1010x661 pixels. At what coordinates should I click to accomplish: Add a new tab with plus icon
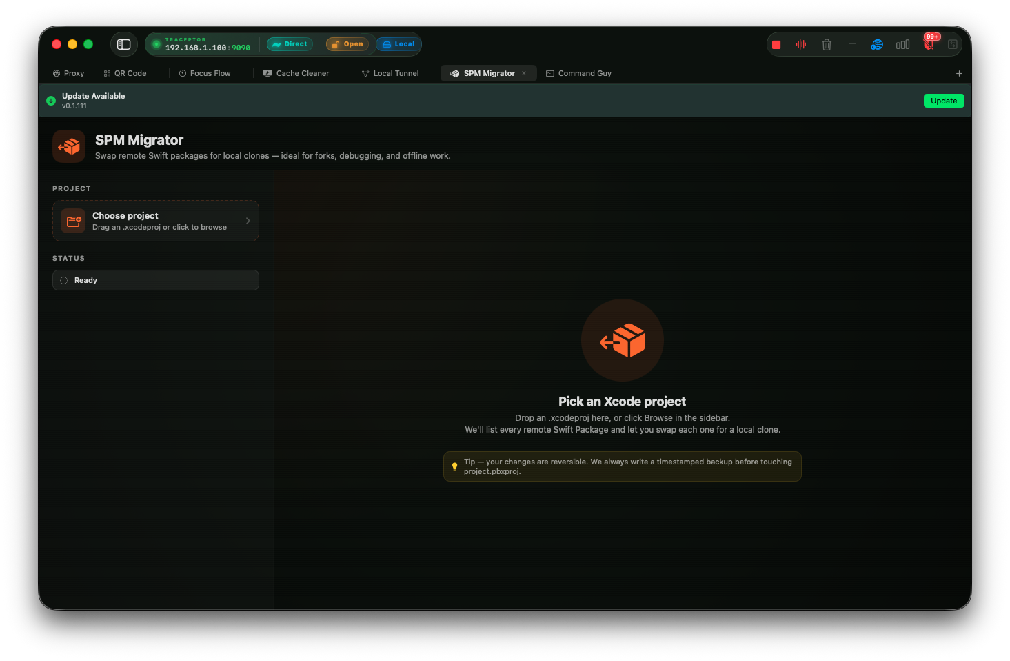959,73
